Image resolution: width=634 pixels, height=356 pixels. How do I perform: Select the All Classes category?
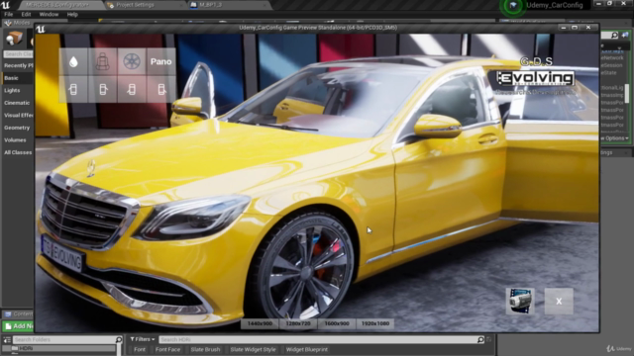click(18, 152)
